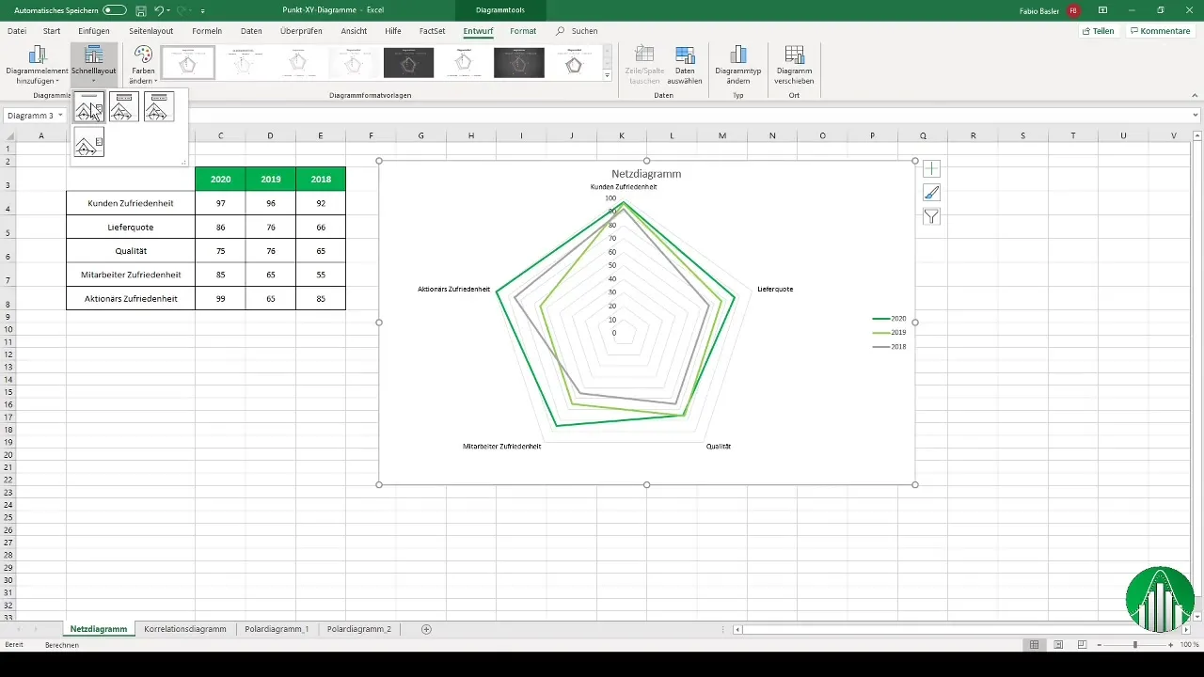Image resolution: width=1204 pixels, height=677 pixels.
Task: Click the chart filter funnel button
Action: (x=931, y=217)
